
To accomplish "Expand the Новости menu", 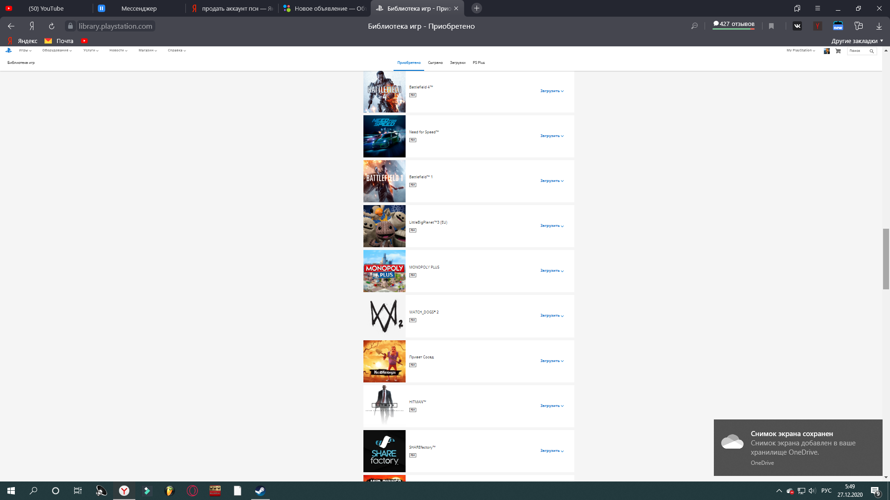I will tap(118, 50).
